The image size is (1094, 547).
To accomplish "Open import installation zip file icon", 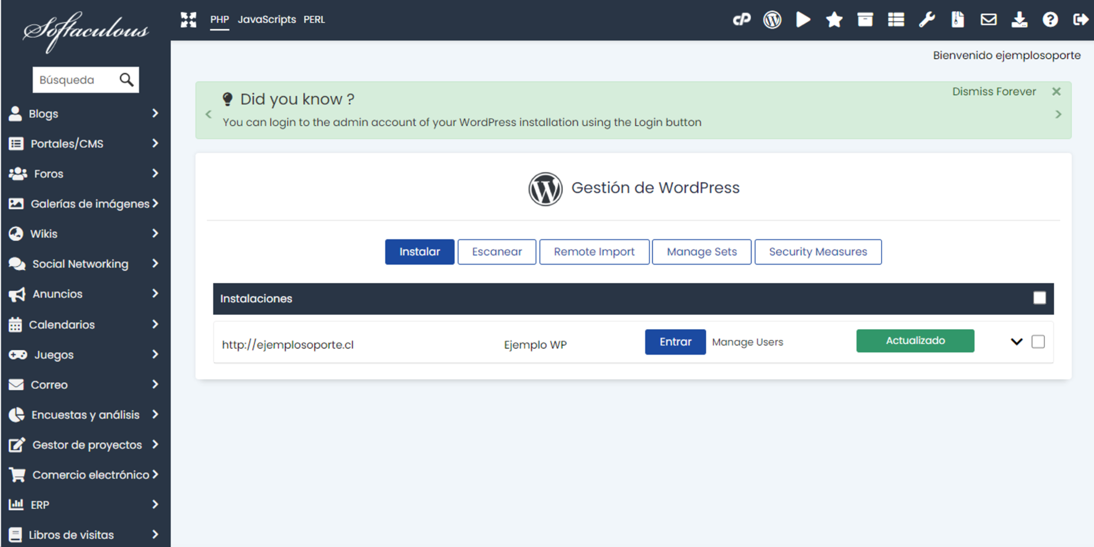I will [957, 20].
